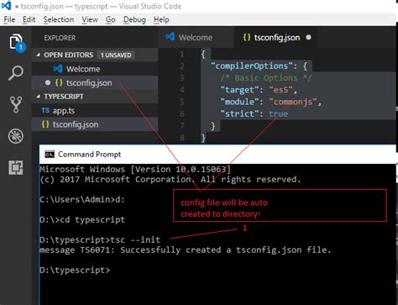The height and width of the screenshot is (305, 398).
Task: Click the final D:\typescript> prompt line
Action: tap(75, 270)
